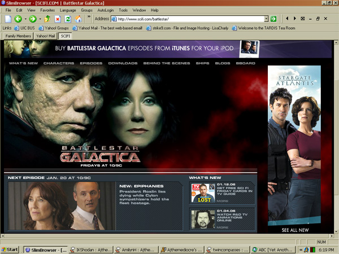Click the next tab right arrow icon
The height and width of the screenshot is (254, 339).
point(295,19)
